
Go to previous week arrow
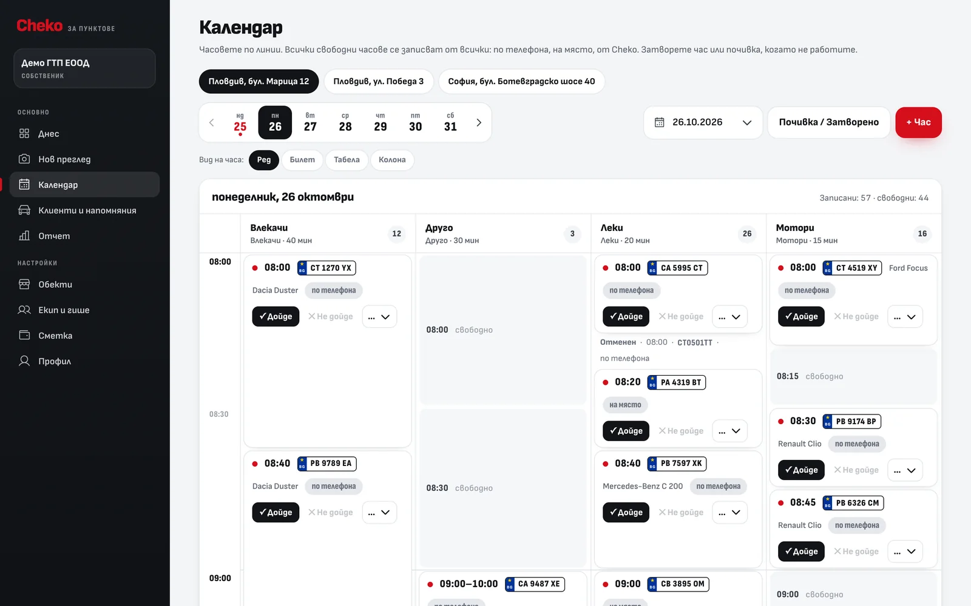coord(212,122)
